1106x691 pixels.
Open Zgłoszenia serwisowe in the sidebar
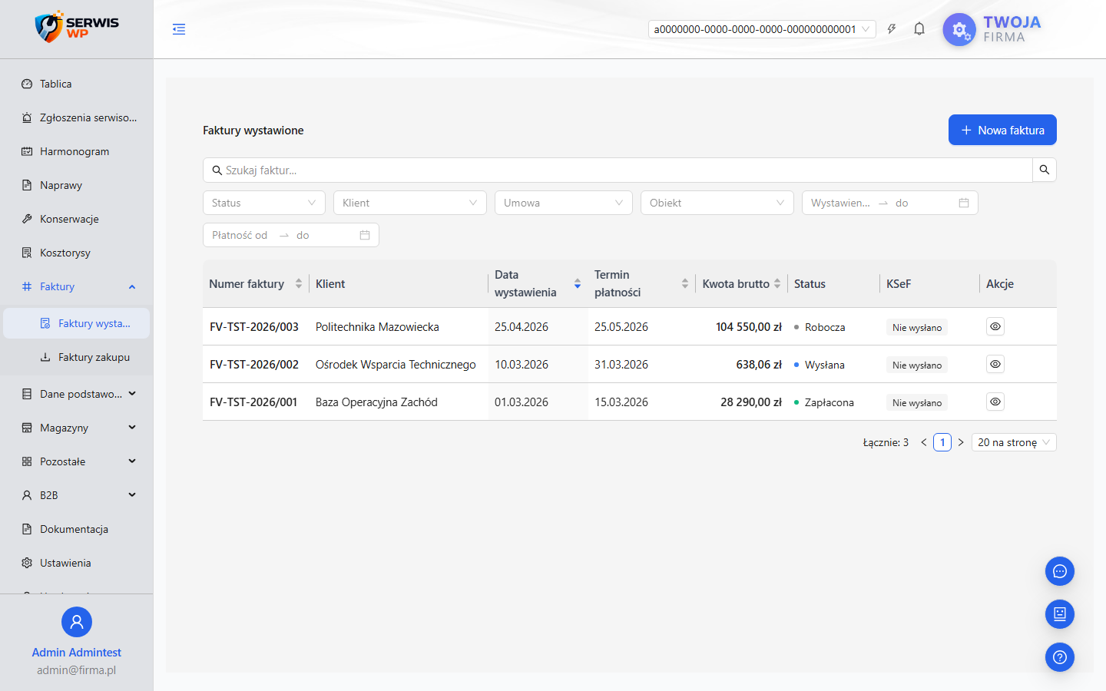pyautogui.click(x=77, y=117)
